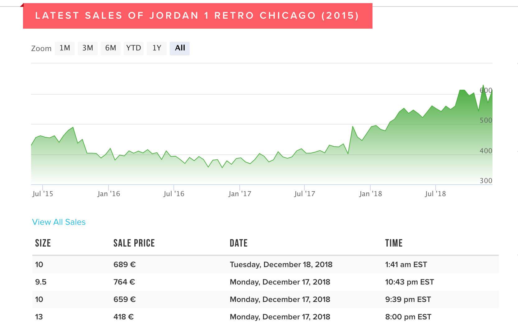This screenshot has height=325, width=518.
Task: Open the View All Sales link
Action: pyautogui.click(x=59, y=222)
